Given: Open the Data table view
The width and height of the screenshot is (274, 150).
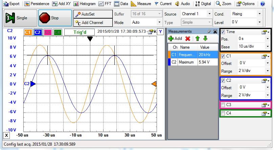Looking at the screenshot, I should 121,4.
